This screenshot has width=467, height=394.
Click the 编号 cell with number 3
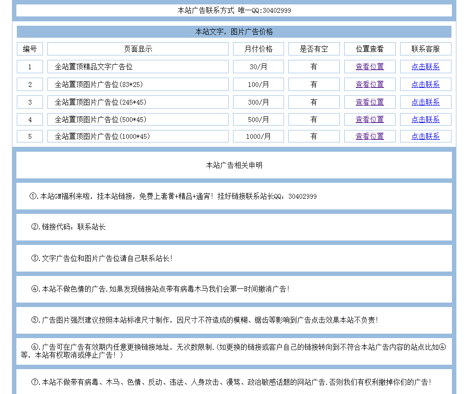[x=30, y=102]
